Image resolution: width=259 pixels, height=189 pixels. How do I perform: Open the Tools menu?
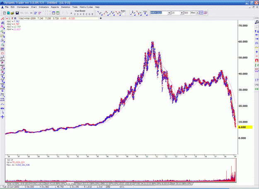click(x=75, y=7)
